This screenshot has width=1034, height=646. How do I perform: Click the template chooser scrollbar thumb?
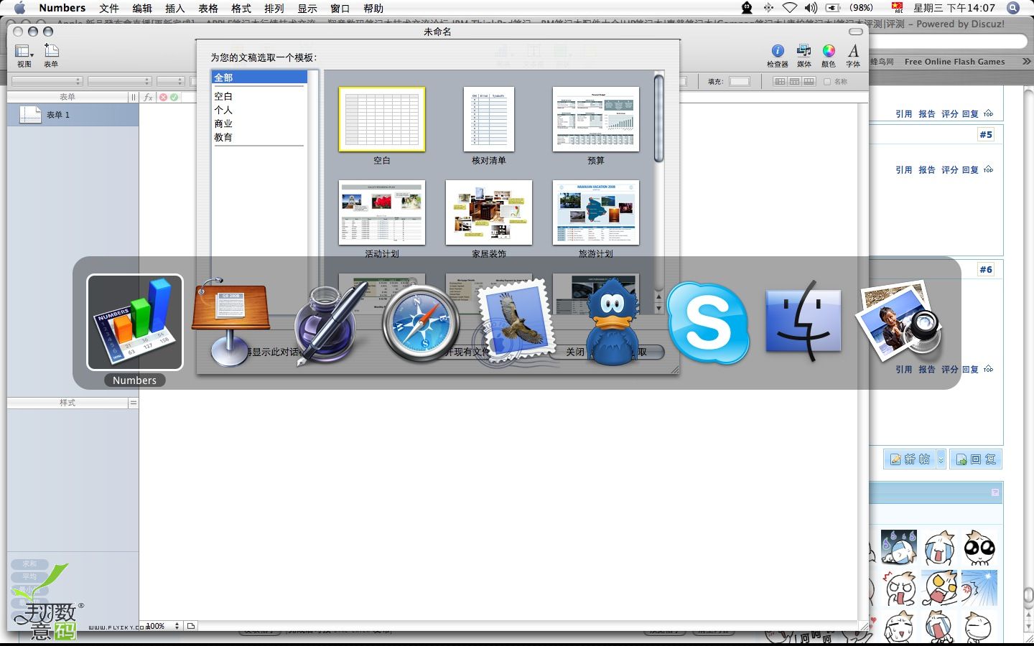pos(658,118)
